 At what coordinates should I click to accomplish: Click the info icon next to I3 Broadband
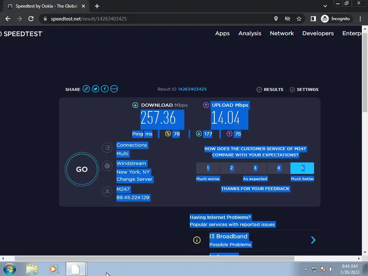click(x=197, y=240)
